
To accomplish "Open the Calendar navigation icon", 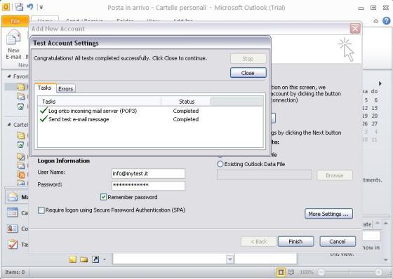I will (x=13, y=212).
